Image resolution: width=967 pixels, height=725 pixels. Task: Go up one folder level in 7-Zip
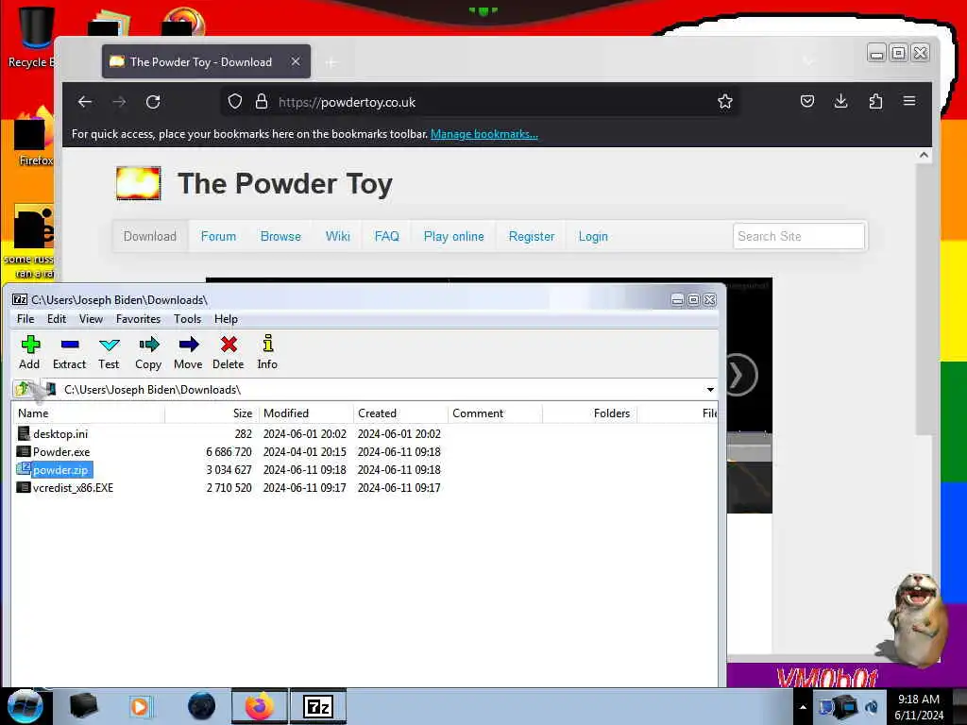click(x=23, y=389)
